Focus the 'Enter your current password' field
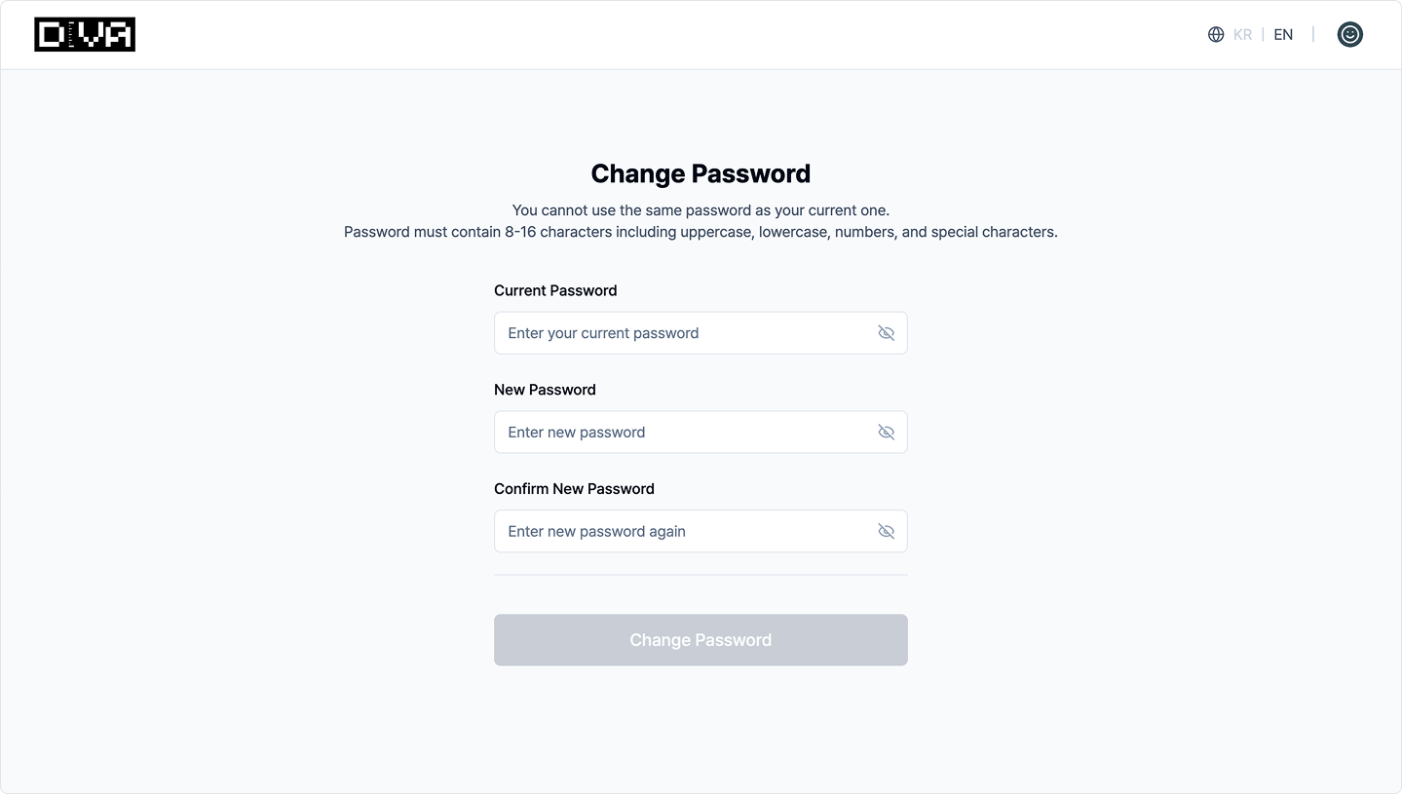This screenshot has height=794, width=1402. click(682, 333)
